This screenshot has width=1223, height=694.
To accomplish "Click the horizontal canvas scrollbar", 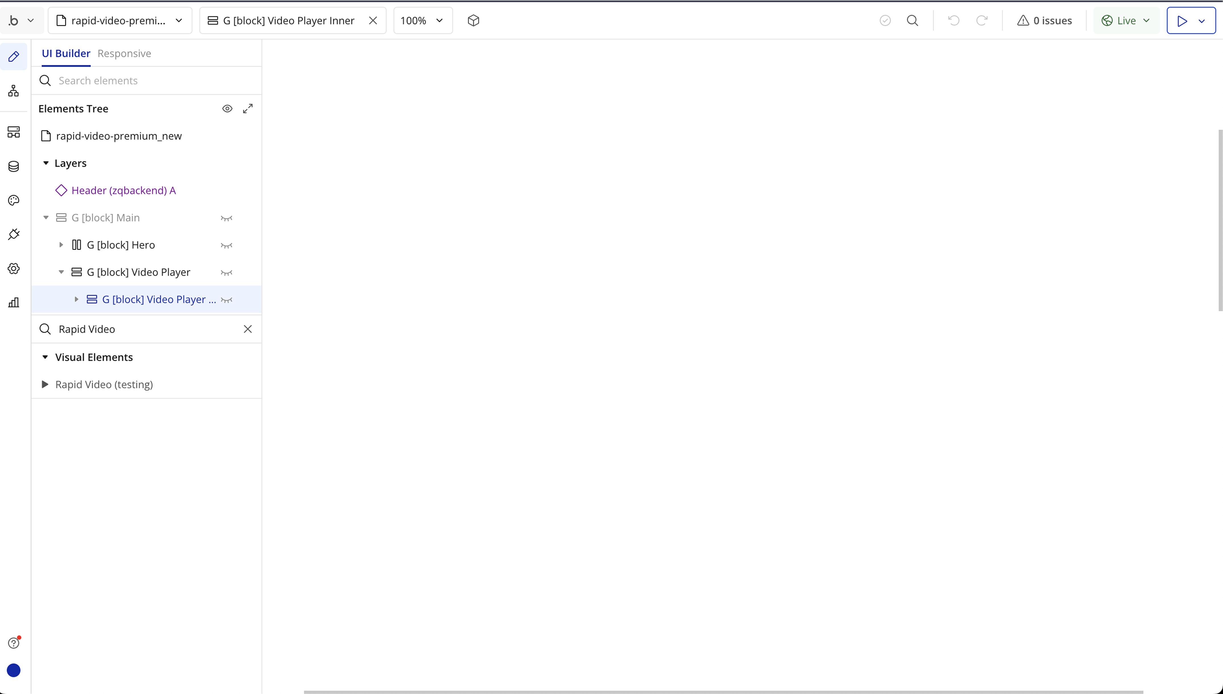I will [x=723, y=692].
